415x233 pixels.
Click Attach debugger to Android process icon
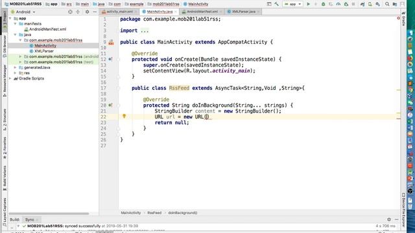point(346,5)
